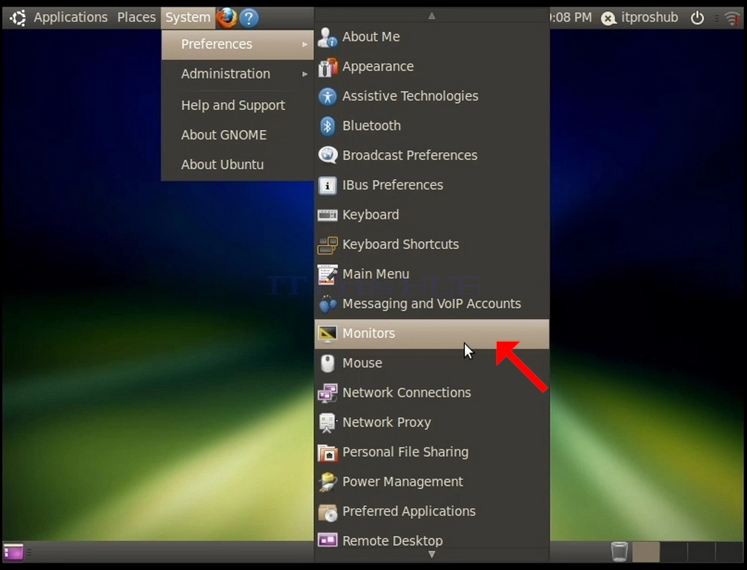Open the blue help question-mark icon
The image size is (747, 570).
(249, 18)
